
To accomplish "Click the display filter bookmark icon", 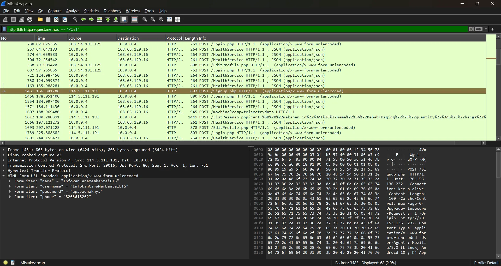I will coord(4,29).
